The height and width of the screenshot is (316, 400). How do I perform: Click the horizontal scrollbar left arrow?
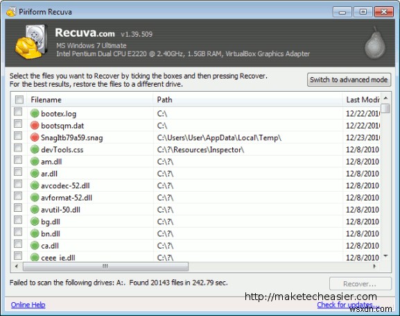pyautogui.click(x=17, y=267)
